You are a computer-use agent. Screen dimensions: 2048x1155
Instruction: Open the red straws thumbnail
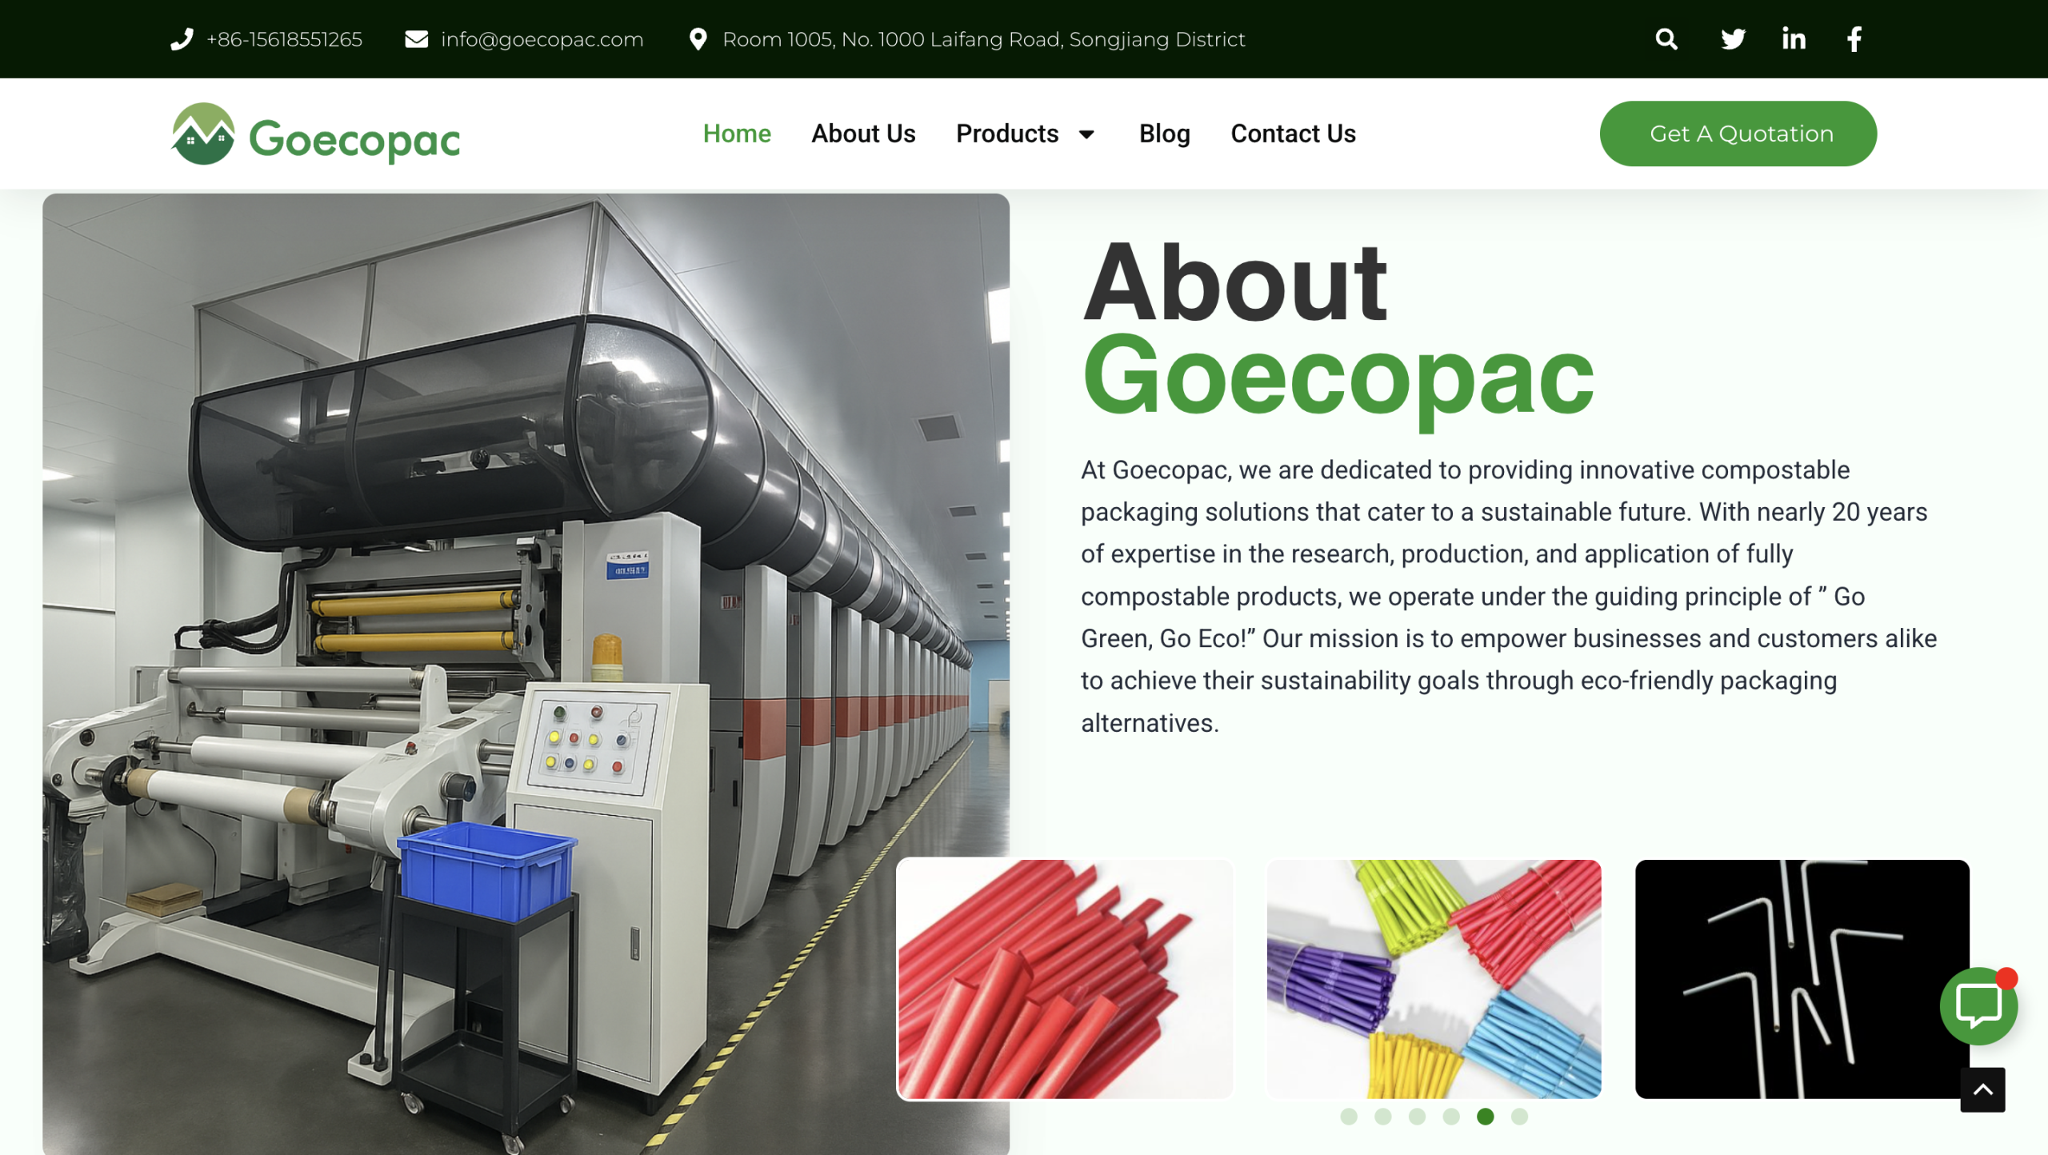tap(1065, 979)
